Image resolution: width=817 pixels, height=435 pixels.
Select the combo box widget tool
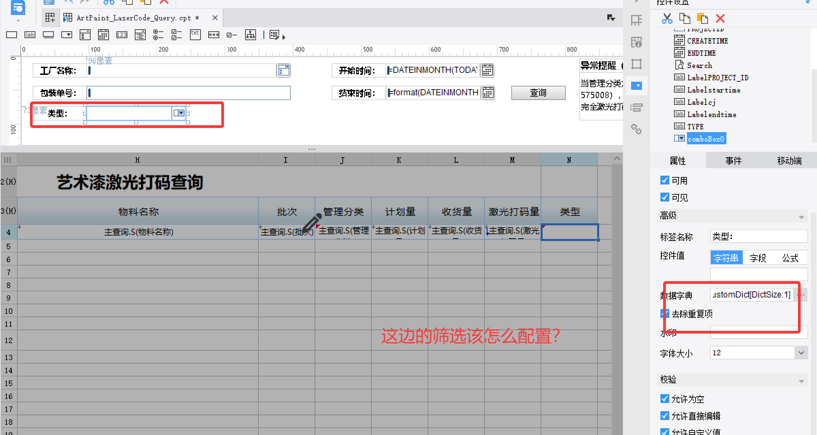pos(67,35)
